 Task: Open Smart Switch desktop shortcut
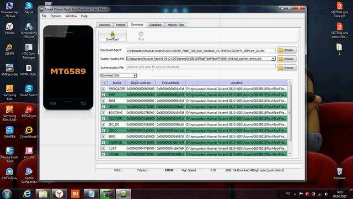pos(29,91)
